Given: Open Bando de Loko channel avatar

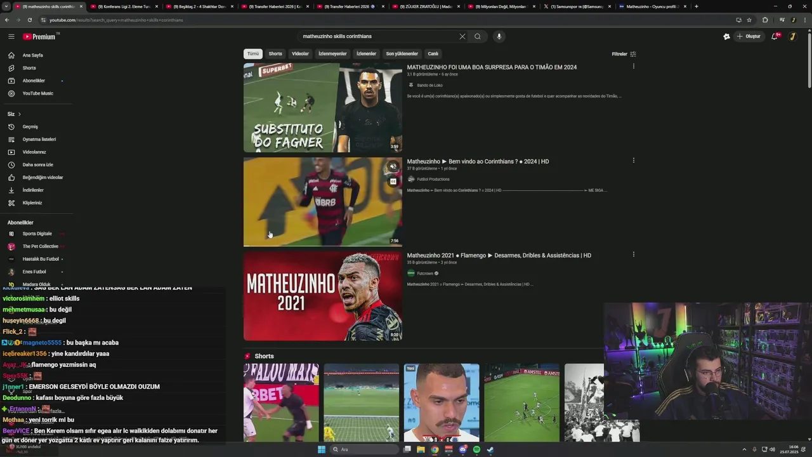Looking at the screenshot, I should pyautogui.click(x=411, y=85).
